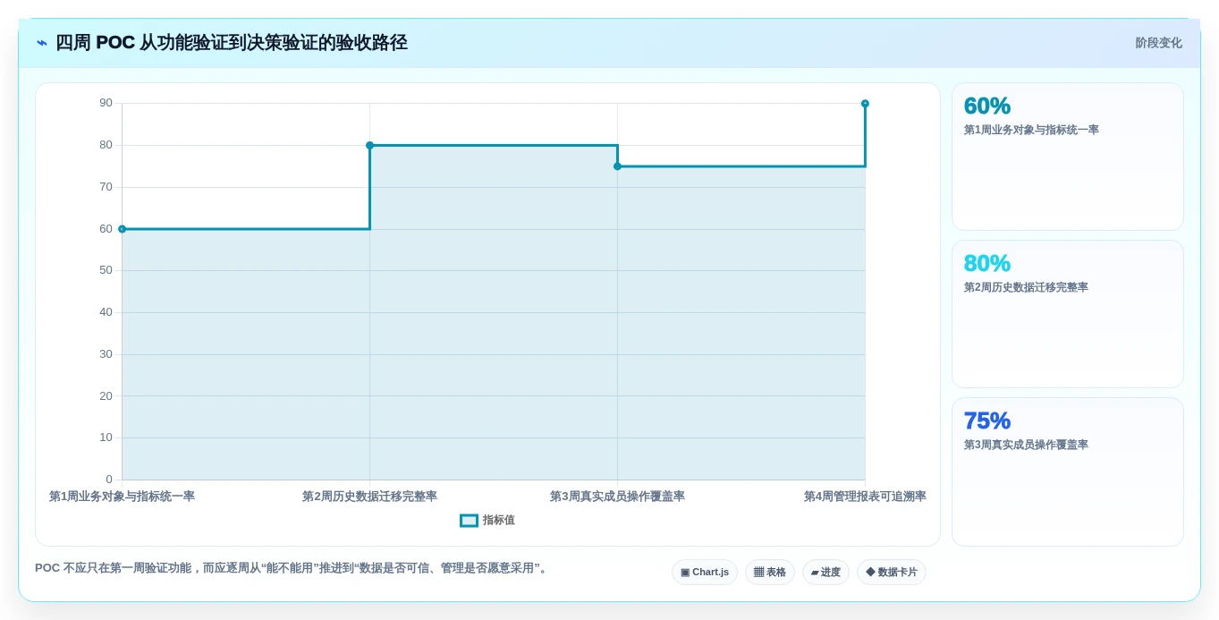Click the 75% card value
This screenshot has height=620, width=1219.
coord(987,420)
